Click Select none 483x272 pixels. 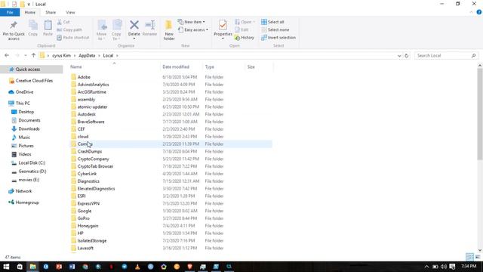point(275,29)
